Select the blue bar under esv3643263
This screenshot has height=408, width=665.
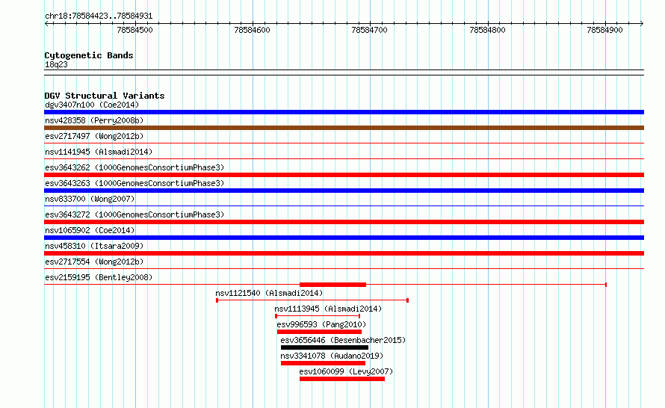point(344,191)
